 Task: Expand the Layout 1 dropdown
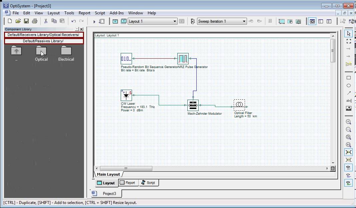(x=175, y=21)
